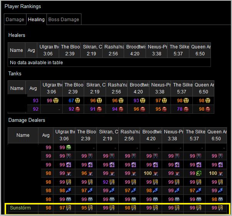232x216 pixels.
Task: Click Sunstórm's spec icon beside 97 Ulgrax score
Action: click(x=68, y=208)
